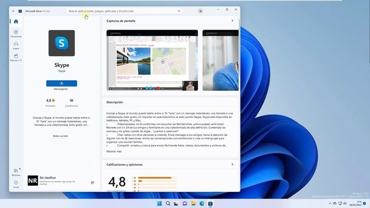Open the Aplicaciones section in the sidebar
Image resolution: width=370 pixels, height=208 pixels.
coord(16,34)
